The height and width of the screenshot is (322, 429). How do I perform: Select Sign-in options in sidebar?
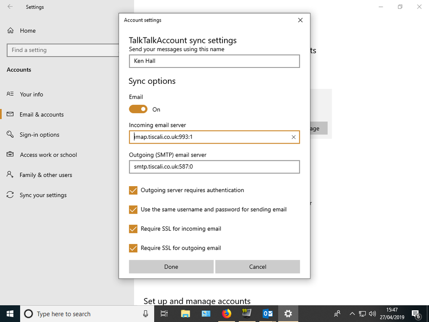(40, 135)
